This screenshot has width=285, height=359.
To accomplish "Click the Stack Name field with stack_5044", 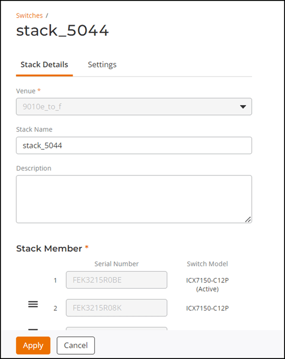I will (x=134, y=146).
